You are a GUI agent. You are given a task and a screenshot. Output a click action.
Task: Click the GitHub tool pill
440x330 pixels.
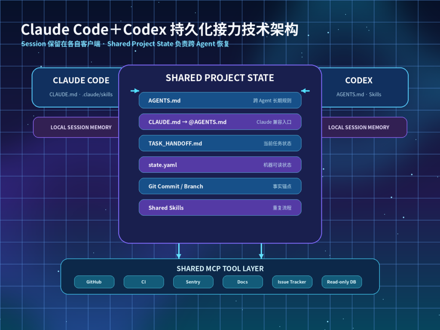tap(94, 282)
